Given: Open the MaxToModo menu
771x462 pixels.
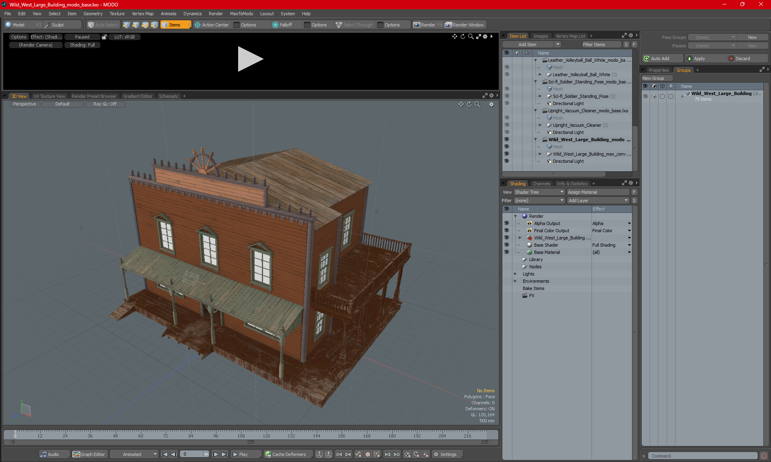Looking at the screenshot, I should point(241,14).
